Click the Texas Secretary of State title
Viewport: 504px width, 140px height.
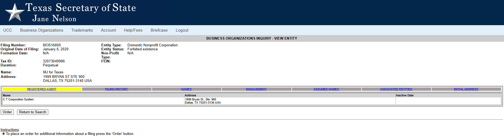(x=81, y=7)
